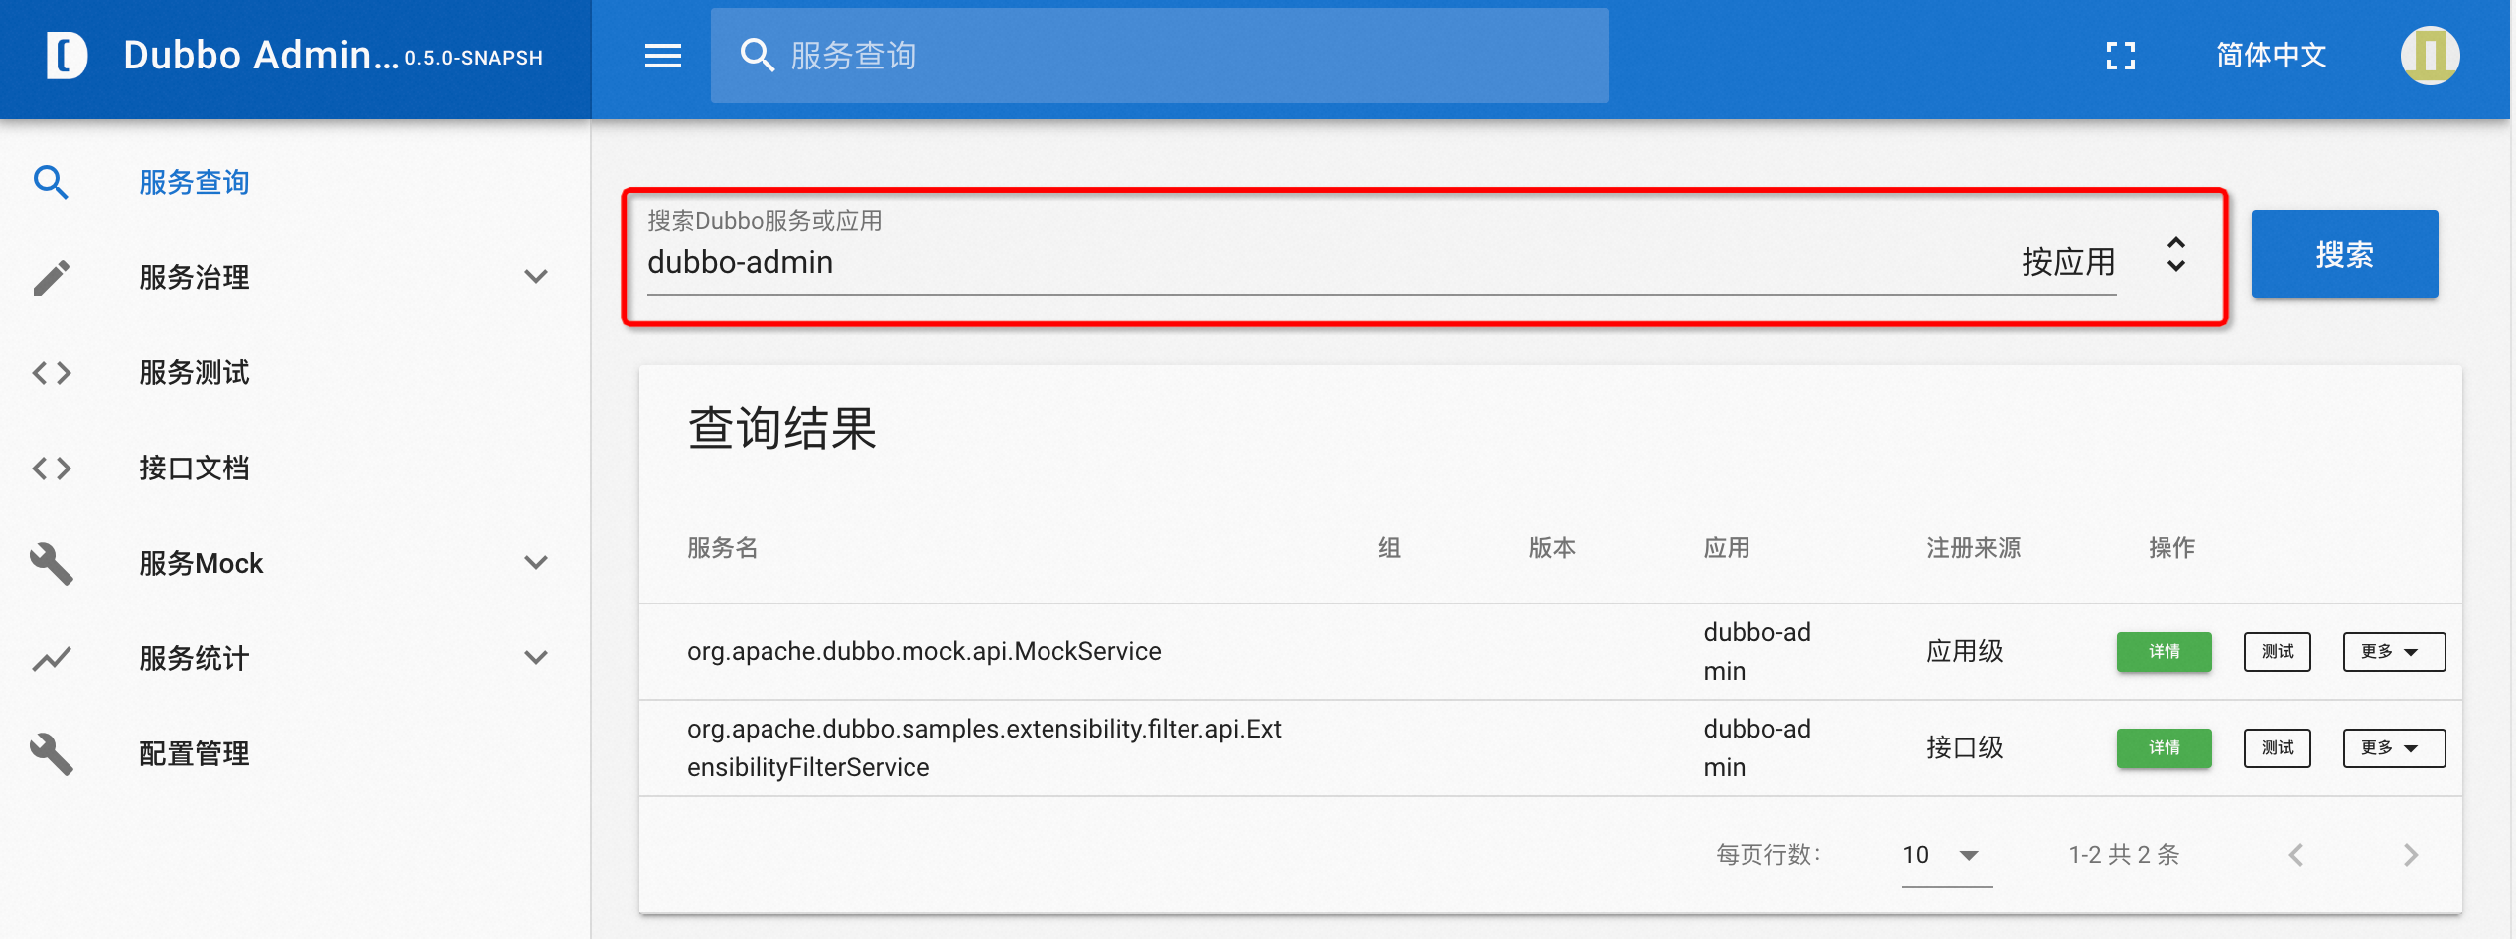Viewport: 2516px width, 939px height.
Task: Click 详情 for ExtensibilityFilterService row
Action: click(x=2163, y=748)
